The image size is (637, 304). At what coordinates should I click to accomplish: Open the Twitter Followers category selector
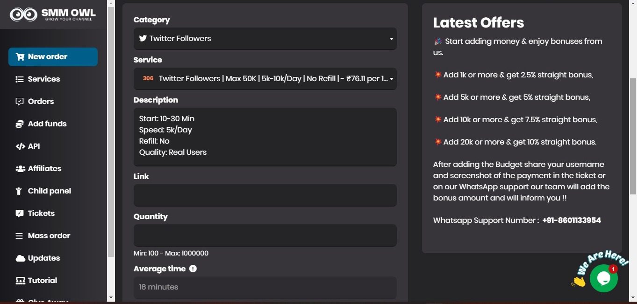coord(265,38)
